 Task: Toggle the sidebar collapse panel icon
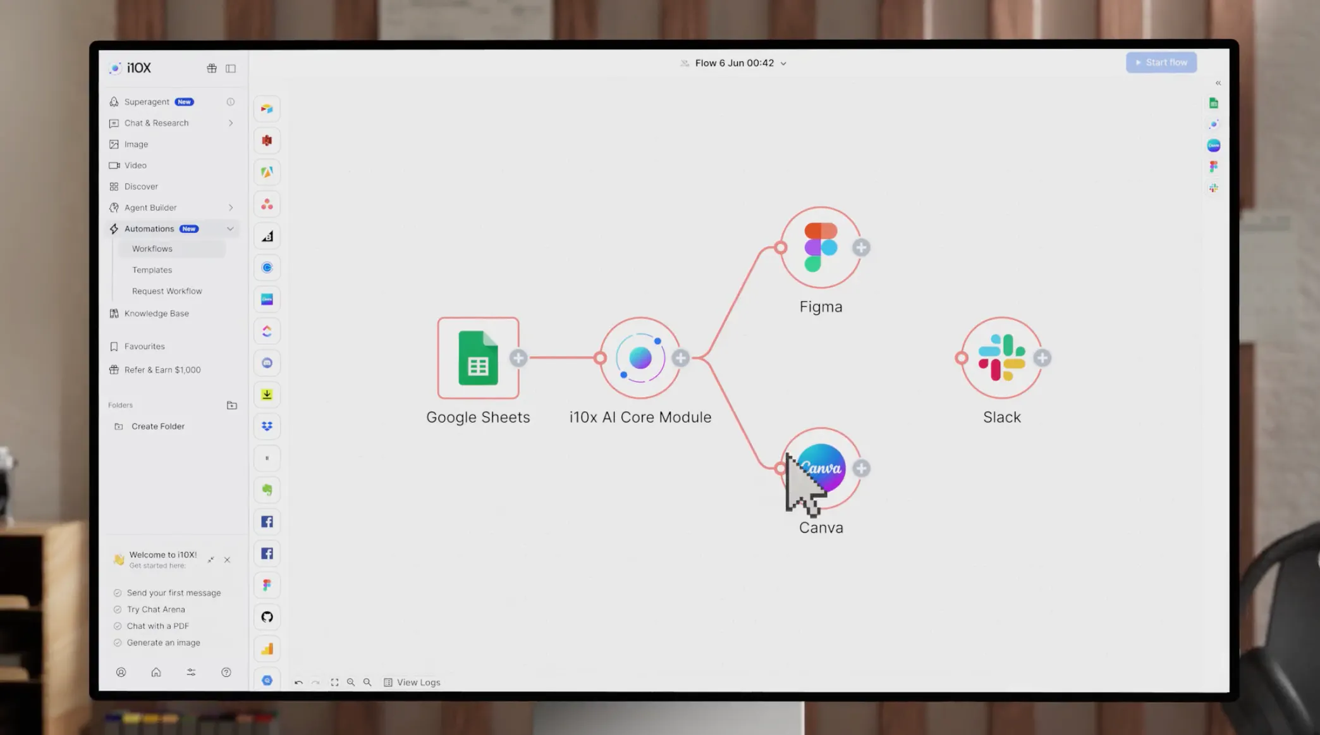pyautogui.click(x=231, y=68)
